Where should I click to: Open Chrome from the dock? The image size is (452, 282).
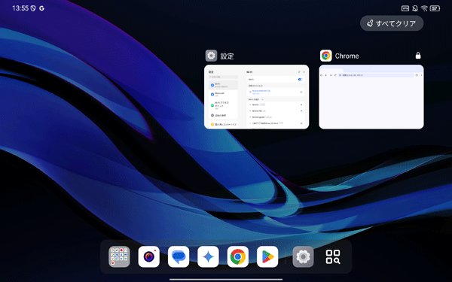click(x=238, y=256)
